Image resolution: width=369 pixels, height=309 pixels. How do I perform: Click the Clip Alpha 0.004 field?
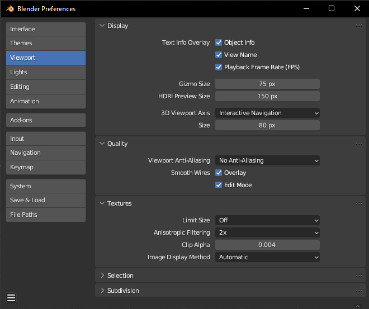coord(267,245)
